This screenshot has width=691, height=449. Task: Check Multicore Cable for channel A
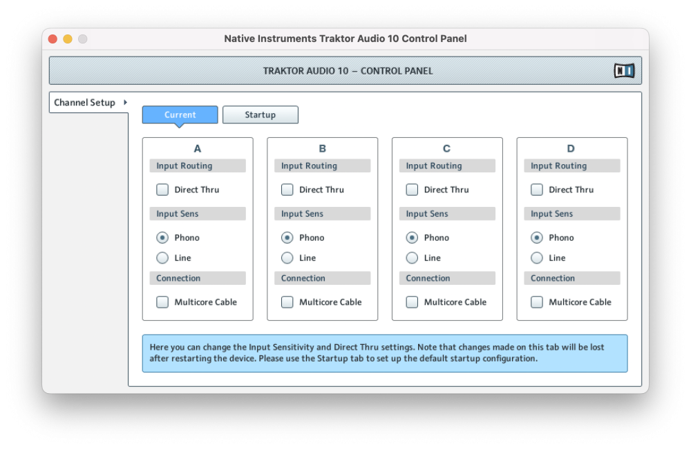[x=162, y=302]
